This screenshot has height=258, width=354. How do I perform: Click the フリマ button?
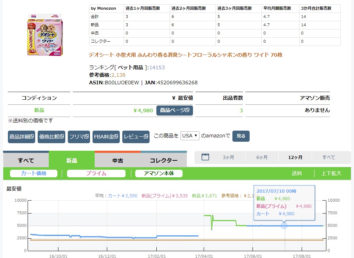coord(79,137)
